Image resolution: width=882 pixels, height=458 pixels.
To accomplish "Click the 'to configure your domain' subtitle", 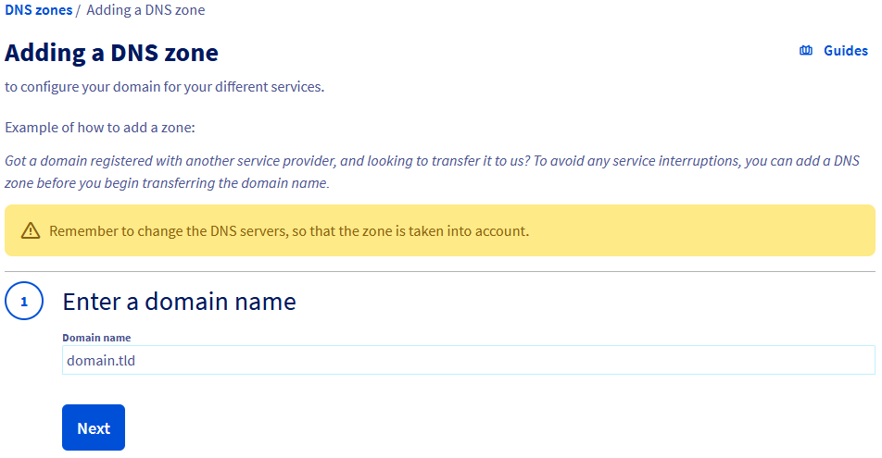I will (x=164, y=87).
